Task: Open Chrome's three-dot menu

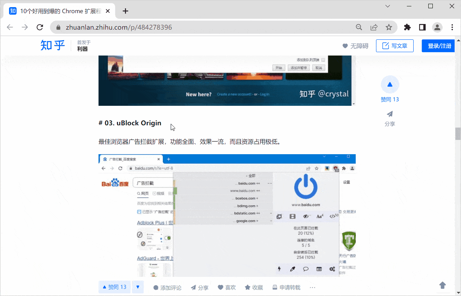Action: pyautogui.click(x=452, y=27)
